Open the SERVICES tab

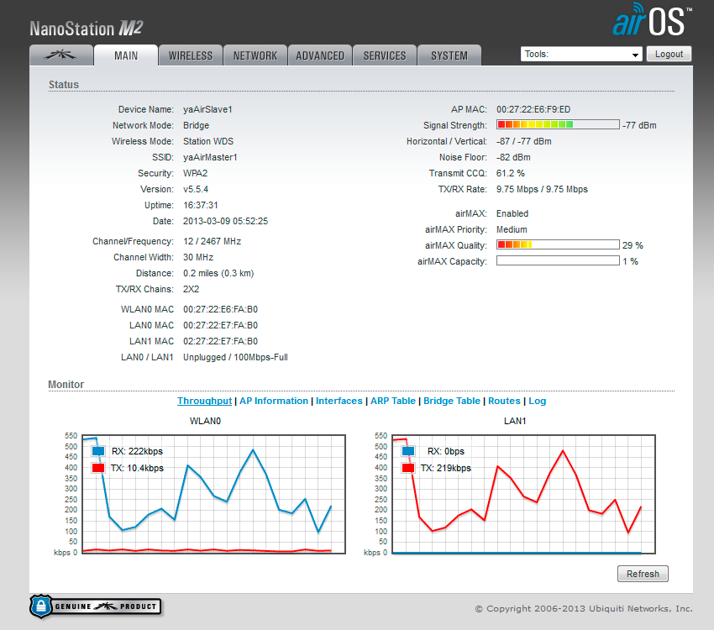[385, 55]
